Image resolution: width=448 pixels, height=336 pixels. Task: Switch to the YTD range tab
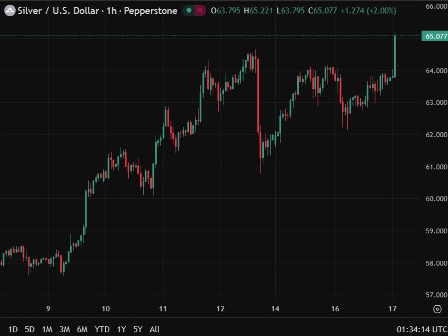(102, 329)
